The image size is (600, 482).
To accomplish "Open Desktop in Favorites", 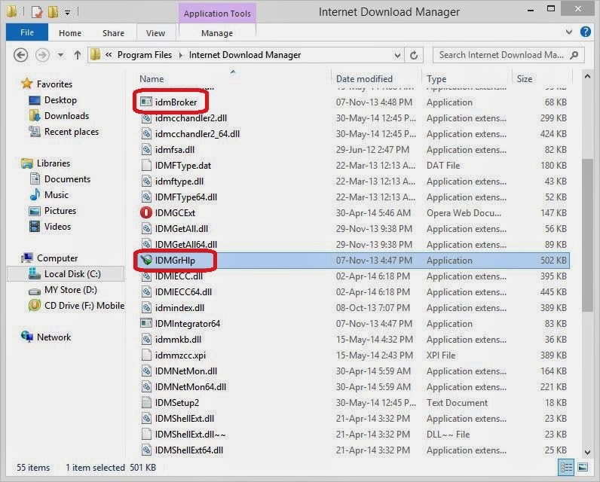I will pos(60,100).
